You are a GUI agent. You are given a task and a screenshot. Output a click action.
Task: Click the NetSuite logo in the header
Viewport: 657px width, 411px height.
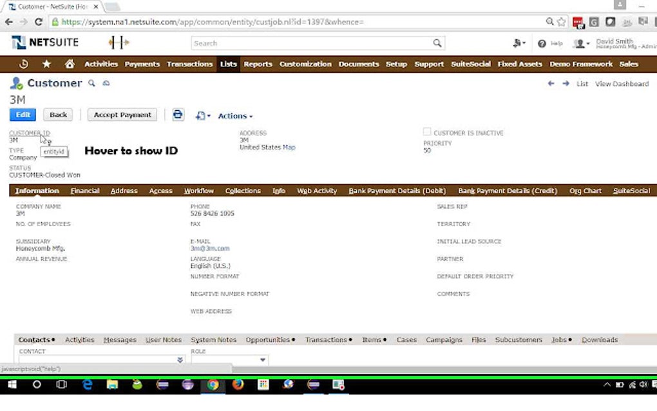pyautogui.click(x=43, y=43)
